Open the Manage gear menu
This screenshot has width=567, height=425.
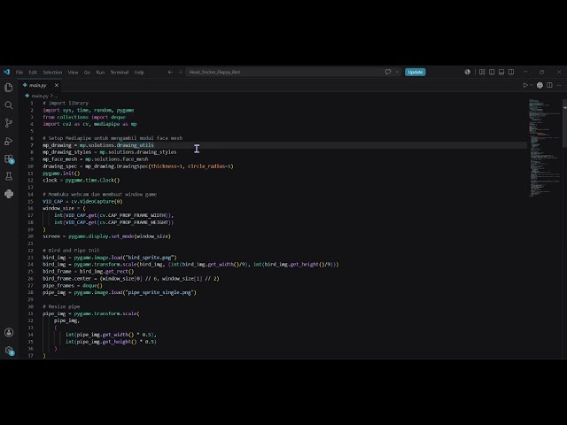9,351
